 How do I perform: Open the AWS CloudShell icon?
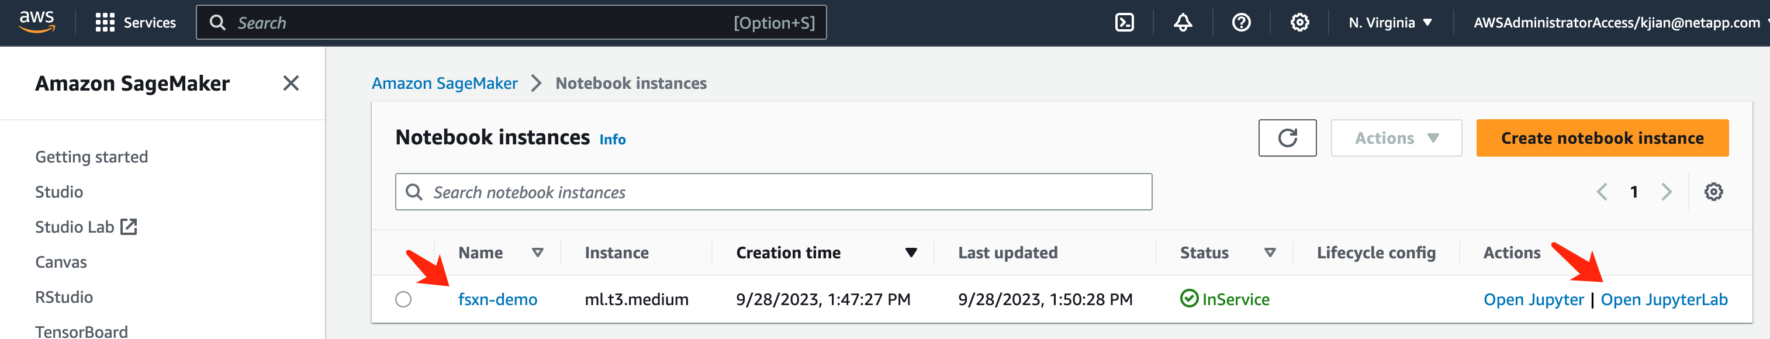1124,23
